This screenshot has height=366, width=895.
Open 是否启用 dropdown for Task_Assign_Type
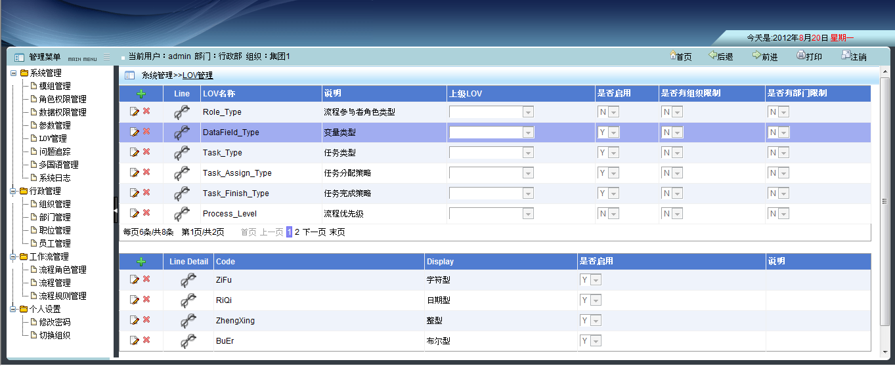tap(609, 173)
